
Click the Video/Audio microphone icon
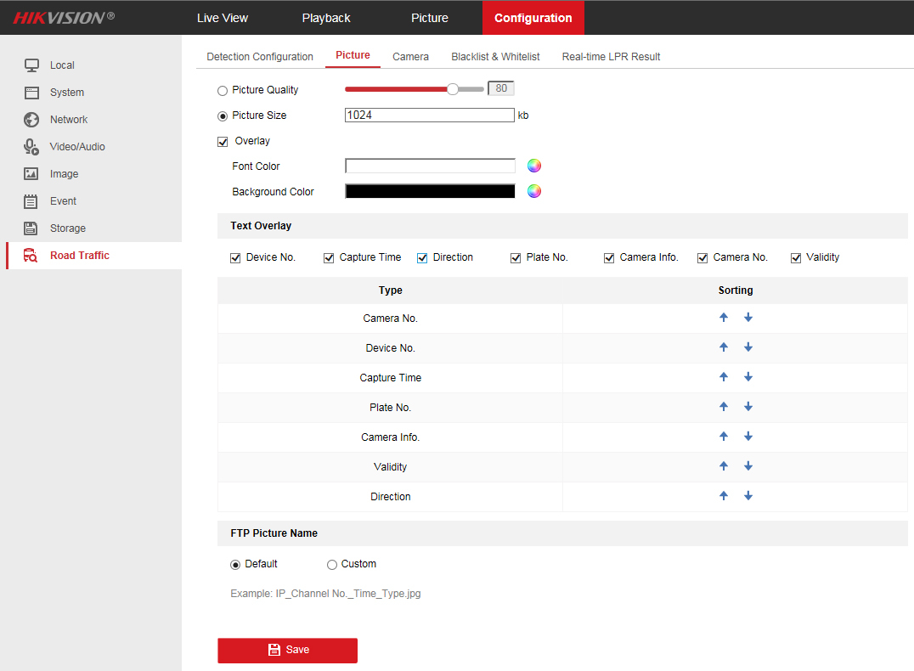tap(31, 147)
